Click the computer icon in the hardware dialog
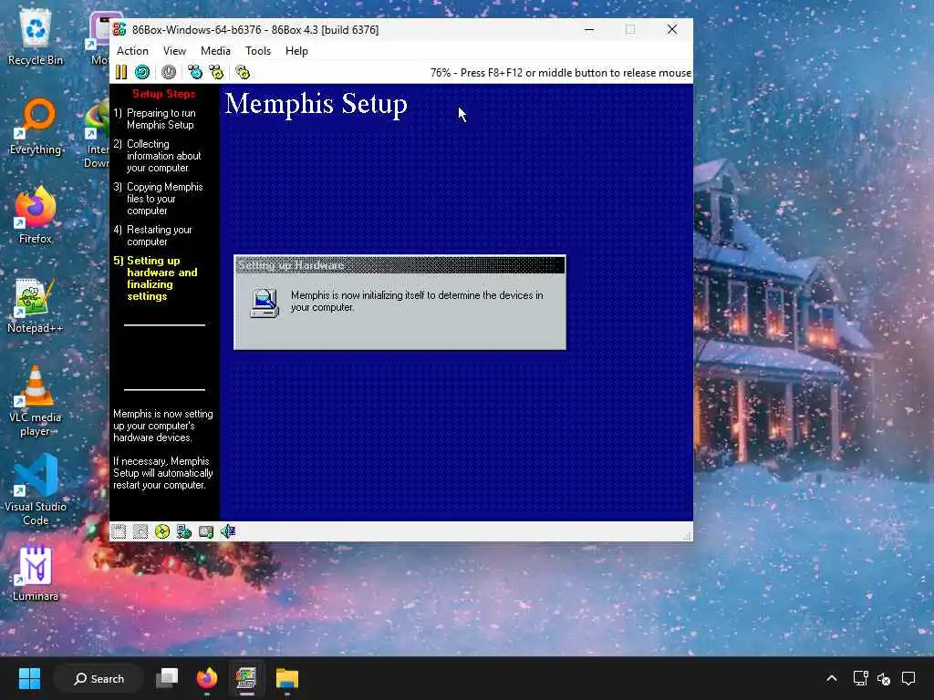934x700 pixels. tap(265, 303)
